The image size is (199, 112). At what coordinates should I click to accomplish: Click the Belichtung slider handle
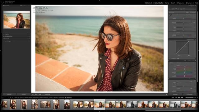pyautogui.click(x=184, y=22)
